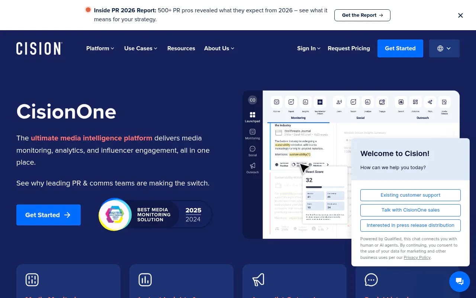
Task: Select Monitoring in the dark sidebar
Action: pos(252,131)
